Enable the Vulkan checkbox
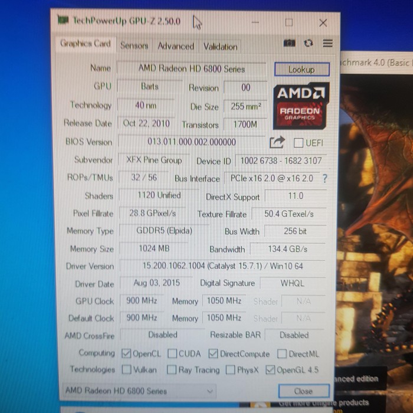 pyautogui.click(x=126, y=370)
